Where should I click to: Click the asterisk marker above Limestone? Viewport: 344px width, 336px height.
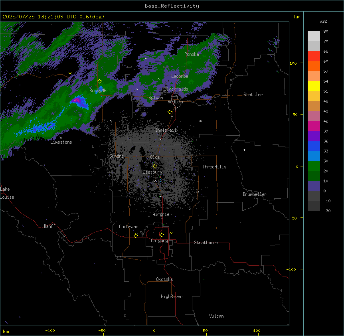(x=61, y=138)
